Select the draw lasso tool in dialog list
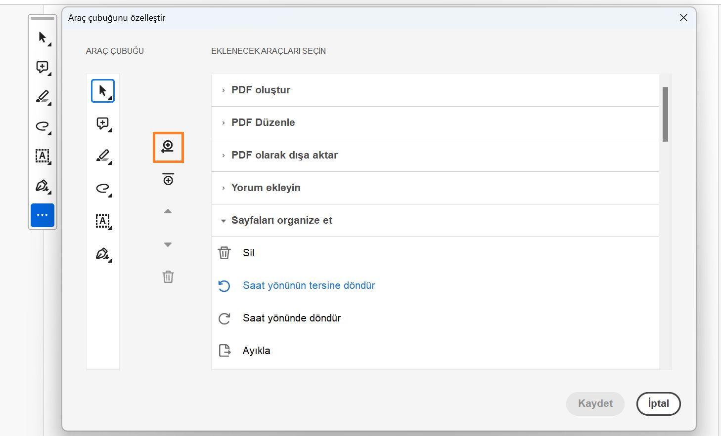 [103, 189]
